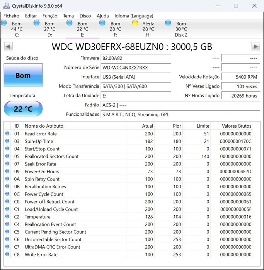Click status dot for Reallocated Sectors Count

[7, 156]
